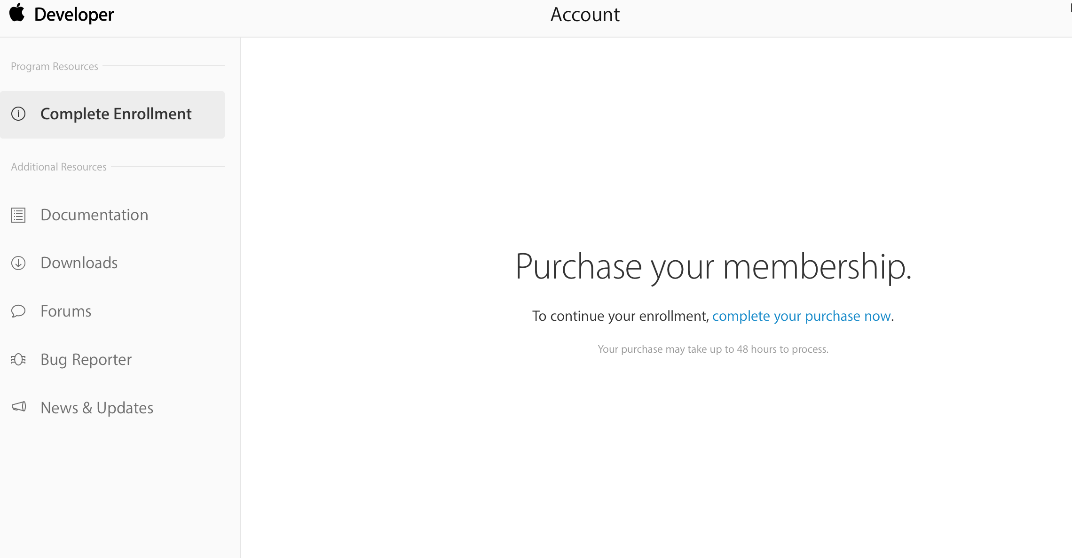Select Bug Reporter in sidebar

tap(86, 360)
